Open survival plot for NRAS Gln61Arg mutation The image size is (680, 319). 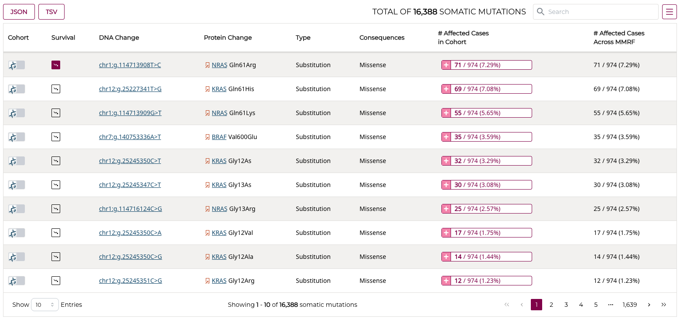point(56,64)
